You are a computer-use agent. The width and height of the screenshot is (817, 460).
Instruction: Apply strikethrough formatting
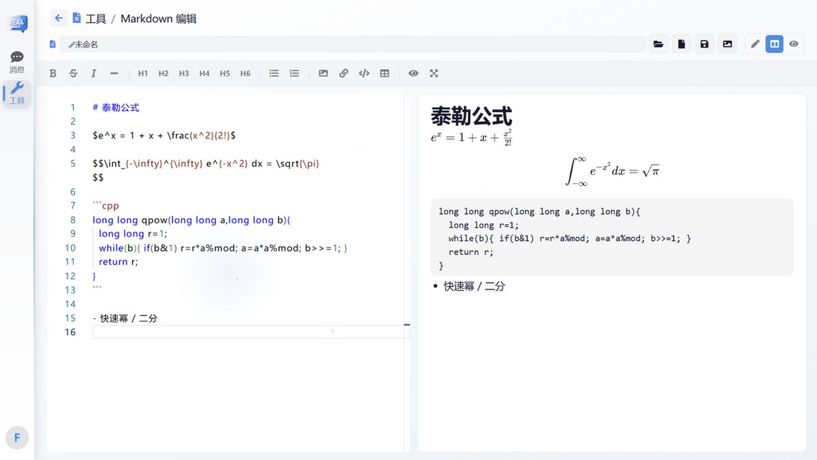pos(74,74)
